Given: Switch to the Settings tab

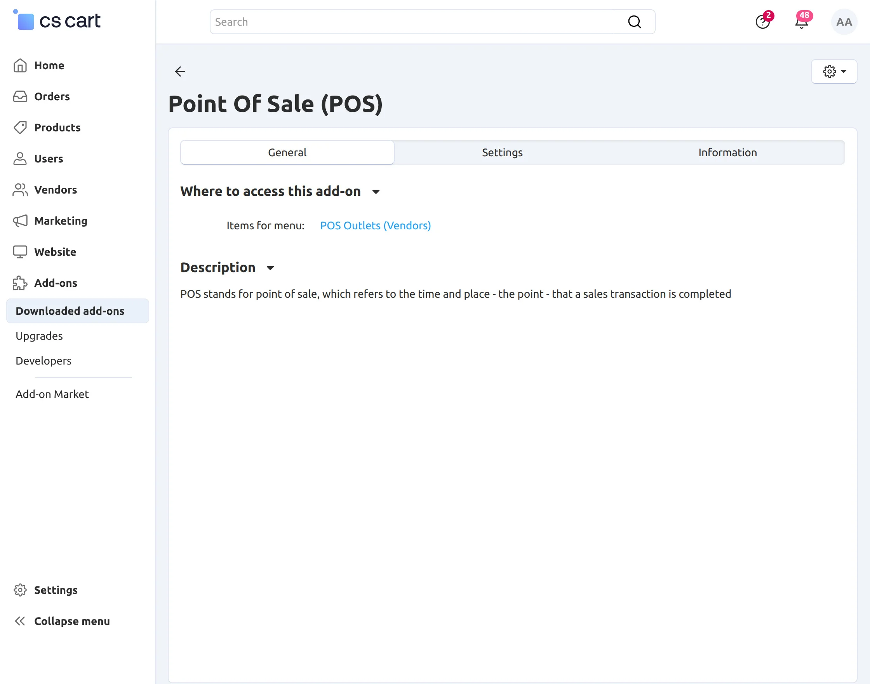Looking at the screenshot, I should tap(502, 152).
